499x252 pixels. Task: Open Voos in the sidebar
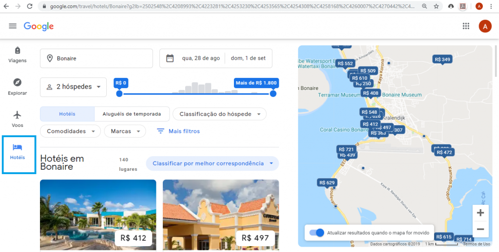(x=18, y=119)
